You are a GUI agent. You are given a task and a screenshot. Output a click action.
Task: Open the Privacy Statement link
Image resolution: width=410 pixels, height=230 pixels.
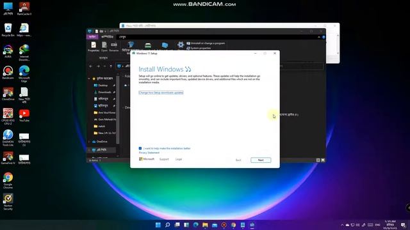[x=149, y=153]
